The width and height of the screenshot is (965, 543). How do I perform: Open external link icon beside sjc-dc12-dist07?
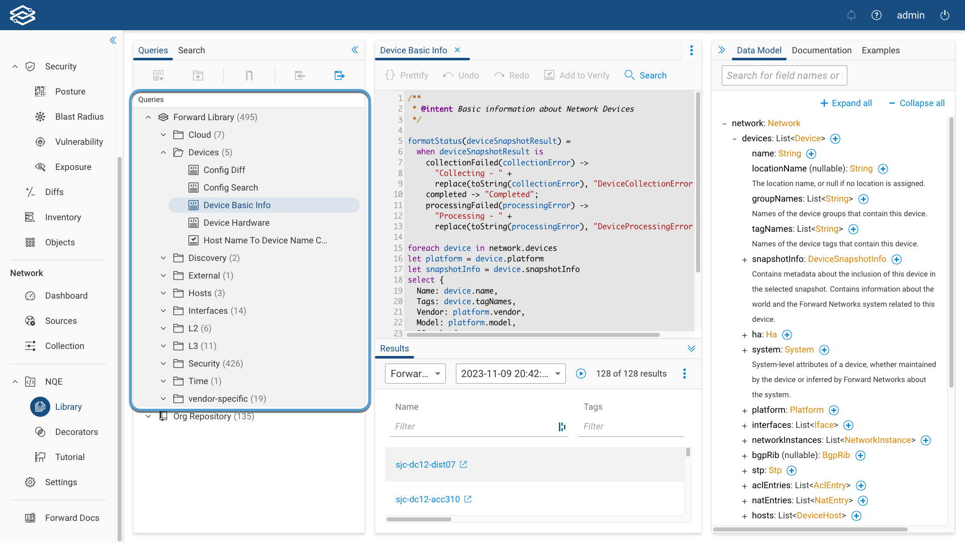tap(463, 465)
